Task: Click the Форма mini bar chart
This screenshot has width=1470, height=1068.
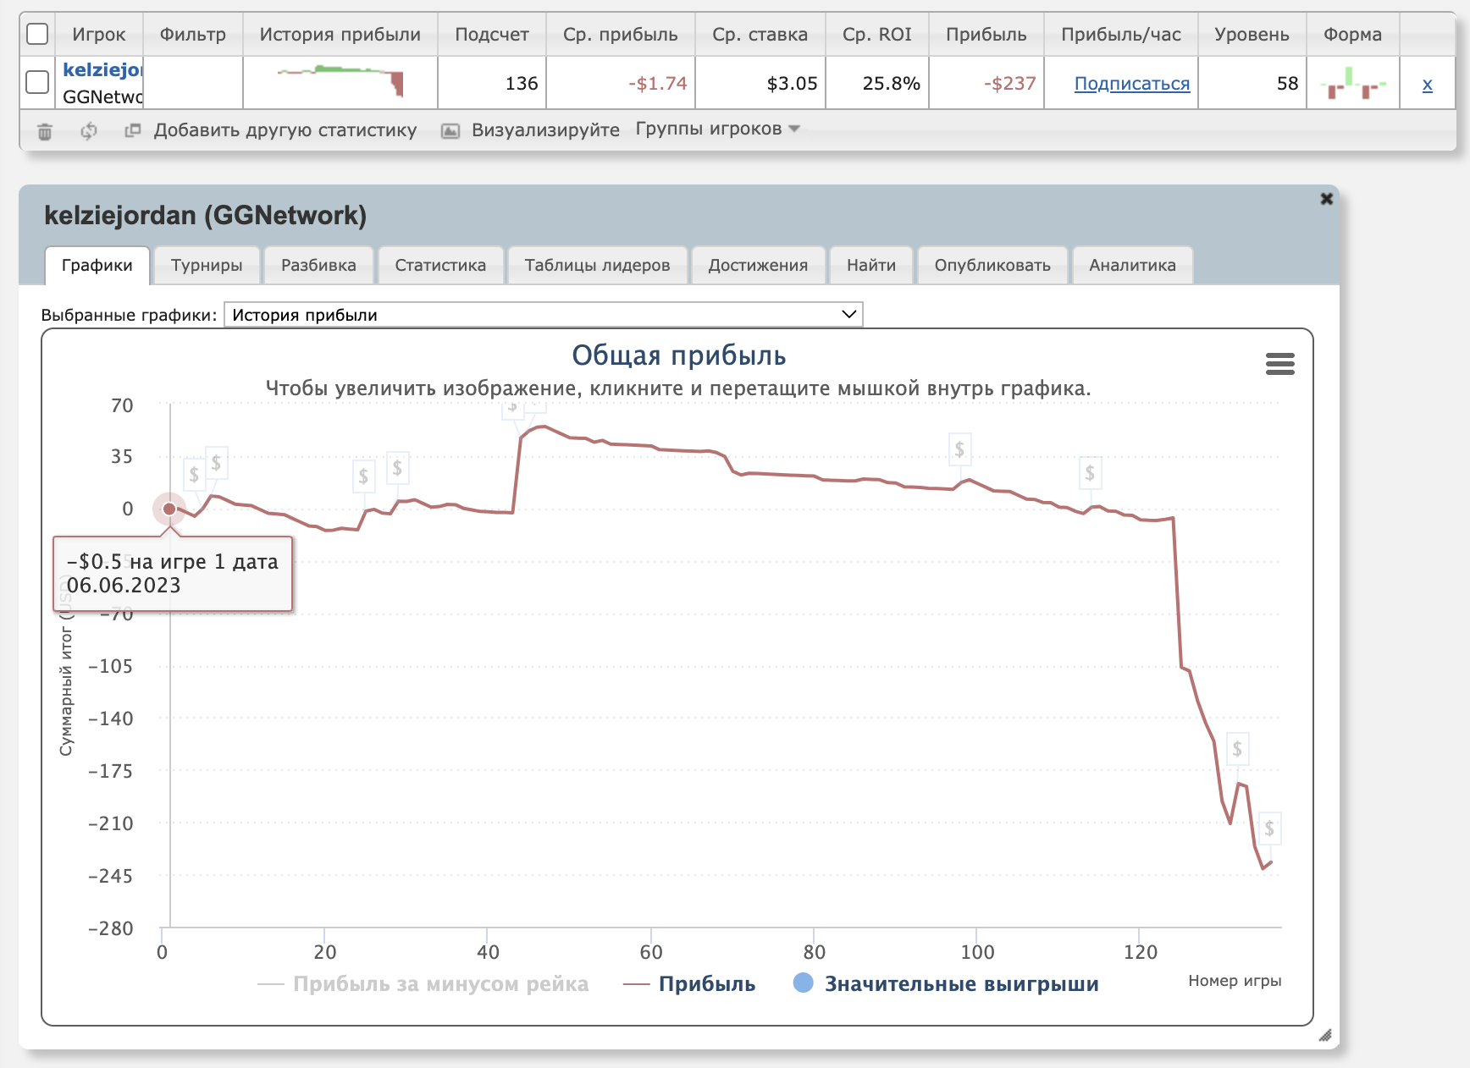Action: point(1352,83)
